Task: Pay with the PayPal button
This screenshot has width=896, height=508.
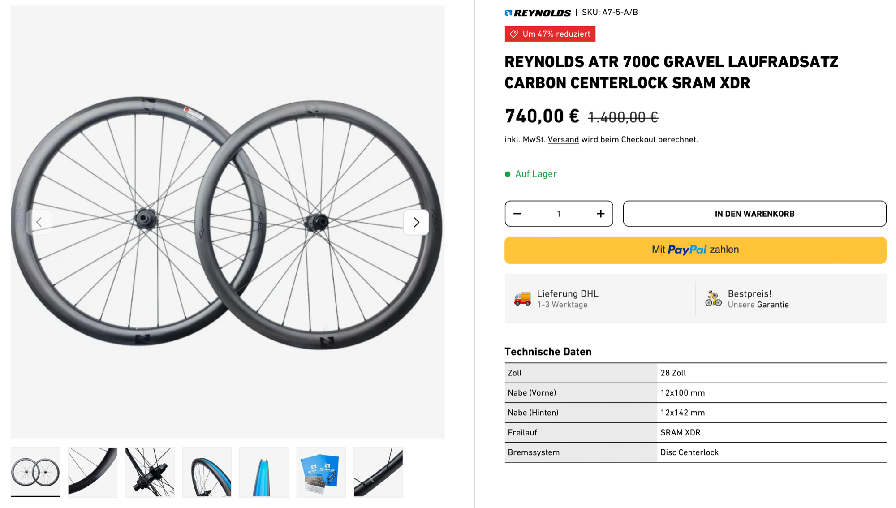Action: (x=695, y=250)
